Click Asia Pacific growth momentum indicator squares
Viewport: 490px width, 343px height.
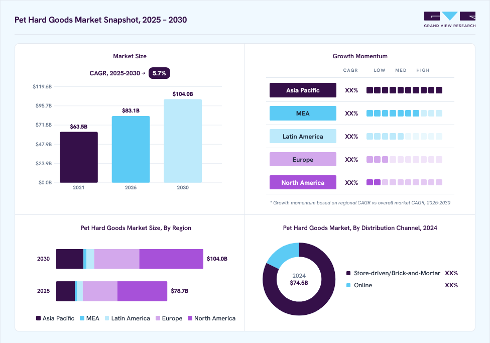[x=404, y=90]
